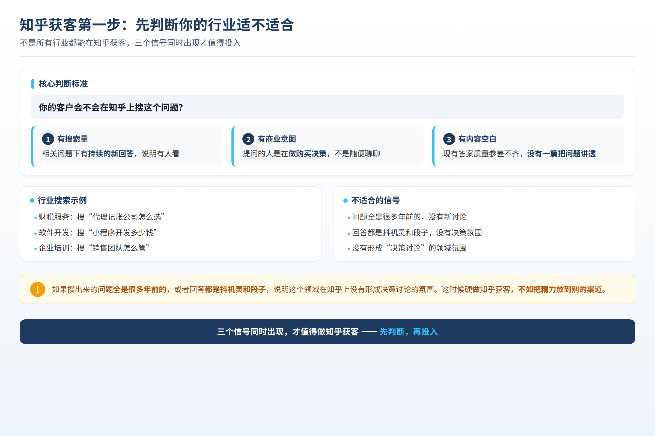Click banner text 三个信号同时出现，才值得做知乎获客
The image size is (655, 436).
[x=288, y=332]
